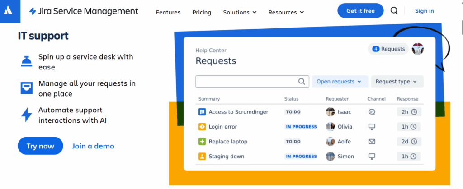Click the service desk bell icon
This screenshot has height=189, width=463.
(x=27, y=61)
